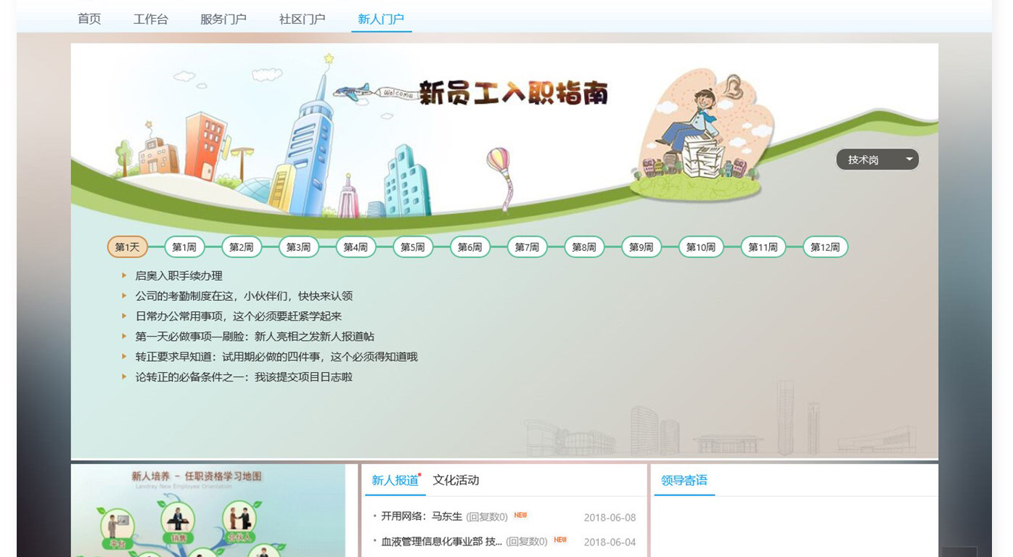The width and height of the screenshot is (1013, 557).
Task: Open the post 血液管理信息化事业部 技...
Action: 441,541
